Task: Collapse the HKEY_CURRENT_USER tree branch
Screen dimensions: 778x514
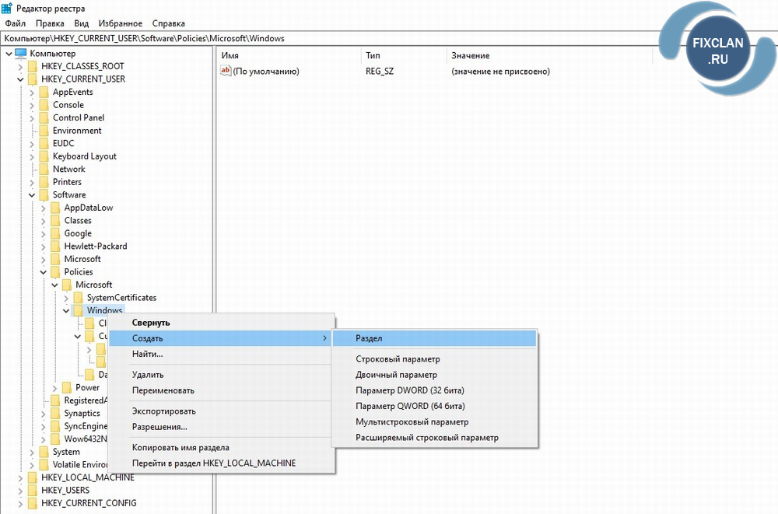Action: [20, 79]
